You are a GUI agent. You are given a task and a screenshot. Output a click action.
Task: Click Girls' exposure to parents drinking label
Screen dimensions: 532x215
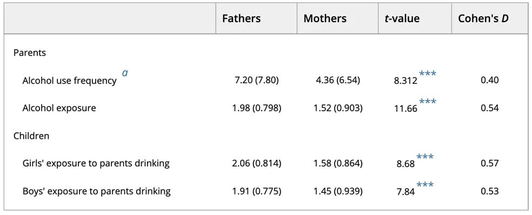pos(96,164)
